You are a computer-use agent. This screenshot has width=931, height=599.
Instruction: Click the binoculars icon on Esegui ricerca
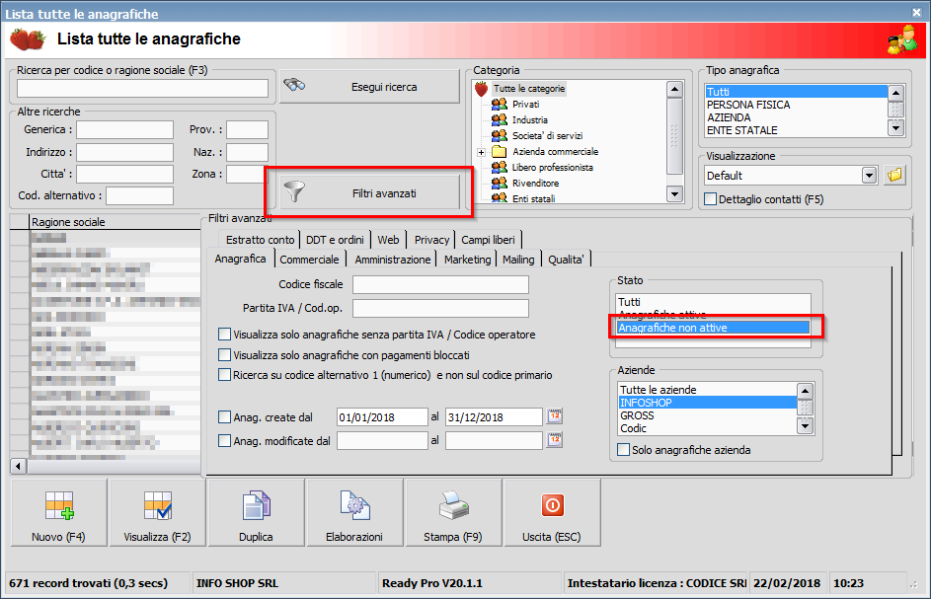(294, 85)
